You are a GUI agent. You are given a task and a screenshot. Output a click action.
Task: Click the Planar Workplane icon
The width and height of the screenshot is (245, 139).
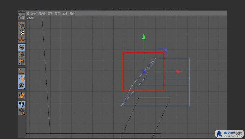(x=21, y=112)
